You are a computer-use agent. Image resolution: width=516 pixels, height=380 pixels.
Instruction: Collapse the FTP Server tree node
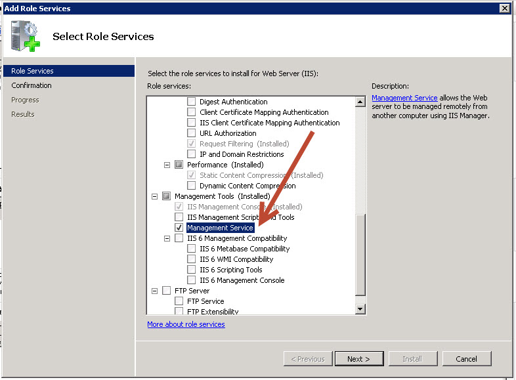[x=155, y=291]
